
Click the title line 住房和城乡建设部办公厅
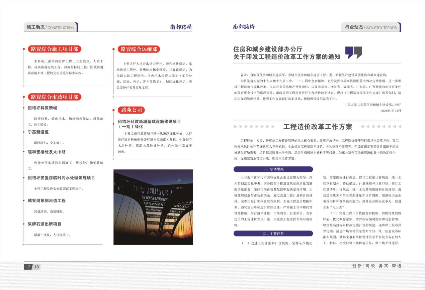pyautogui.click(x=268, y=49)
